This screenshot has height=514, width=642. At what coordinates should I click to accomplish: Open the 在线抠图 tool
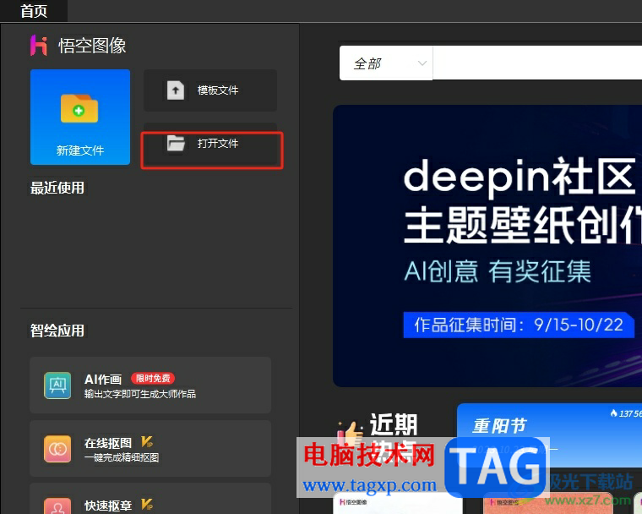point(150,448)
